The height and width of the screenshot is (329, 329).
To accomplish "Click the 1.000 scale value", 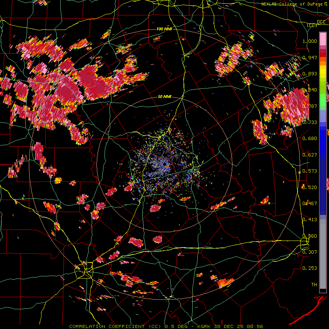I will [310, 41].
